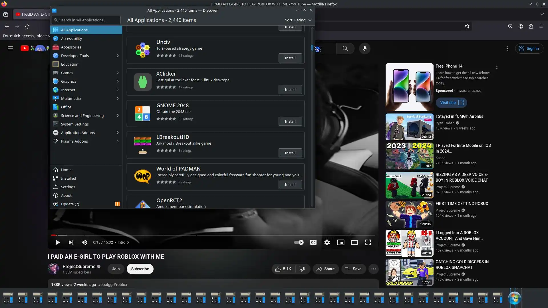
Task: Click the dislike thumbs-down icon
Action: (302, 269)
